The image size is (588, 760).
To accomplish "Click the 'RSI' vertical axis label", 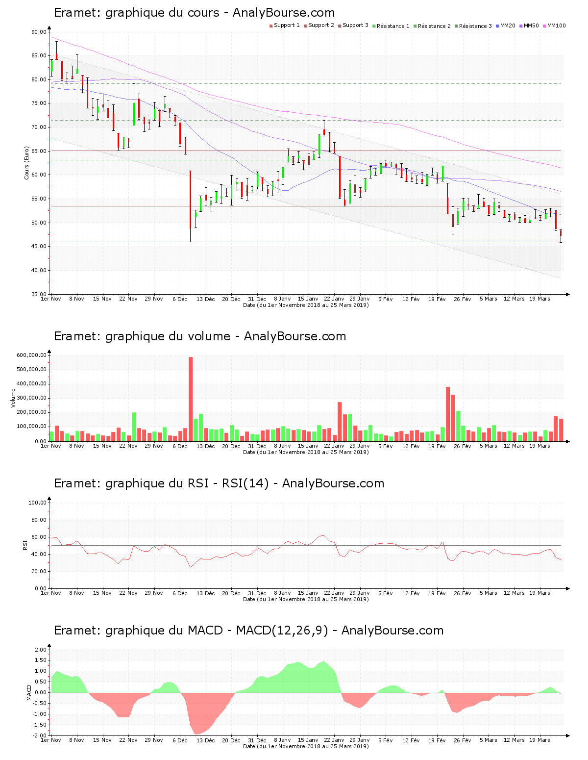I will click(x=25, y=545).
